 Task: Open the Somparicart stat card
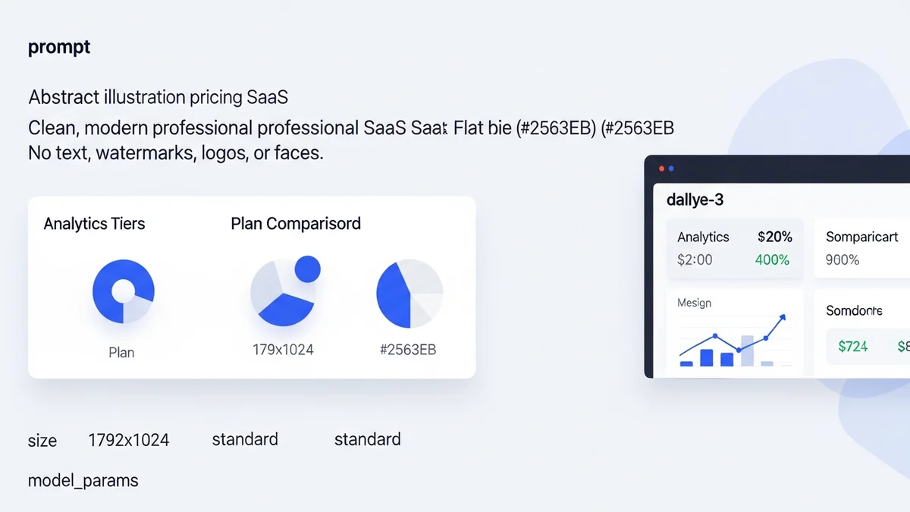click(861, 249)
